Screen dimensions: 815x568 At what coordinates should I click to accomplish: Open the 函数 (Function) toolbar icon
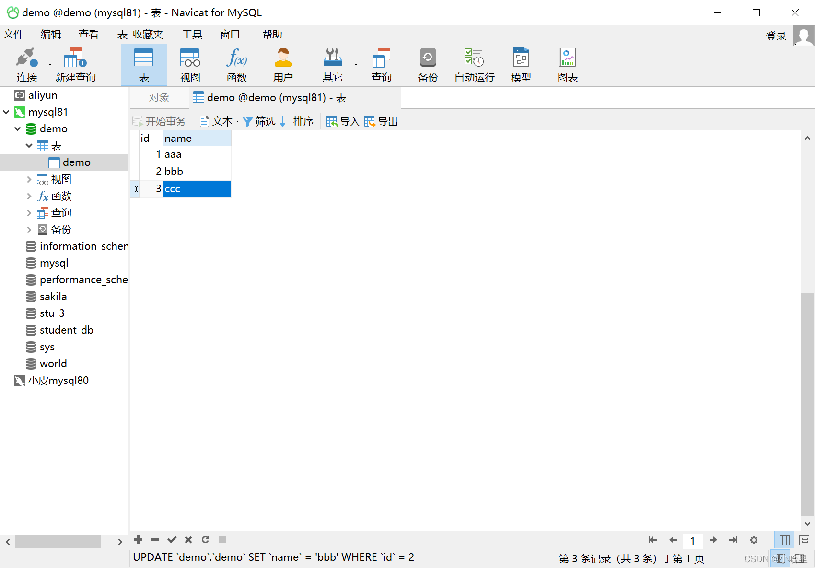pos(237,65)
